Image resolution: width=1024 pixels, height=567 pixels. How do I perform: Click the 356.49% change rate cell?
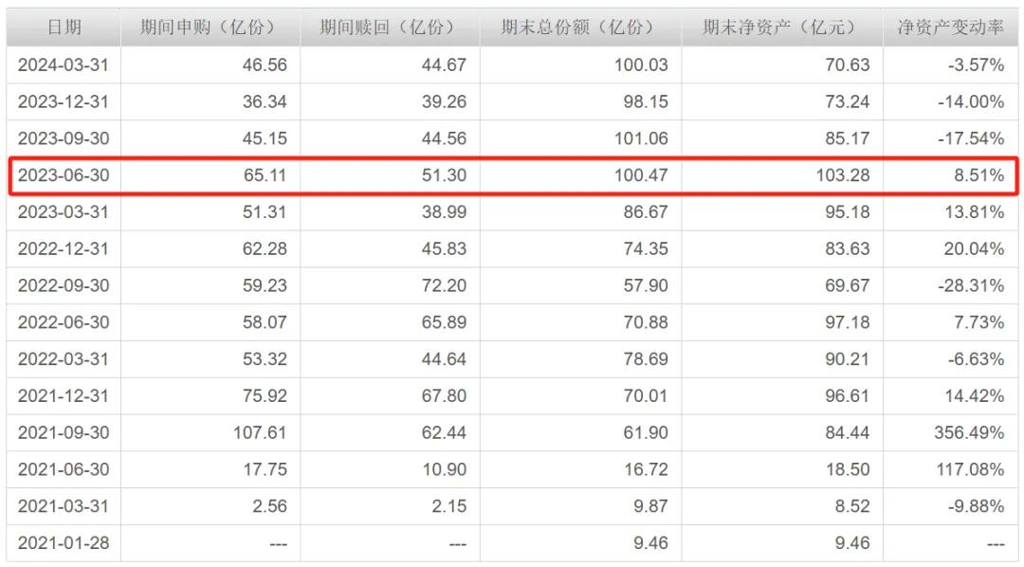(x=968, y=433)
